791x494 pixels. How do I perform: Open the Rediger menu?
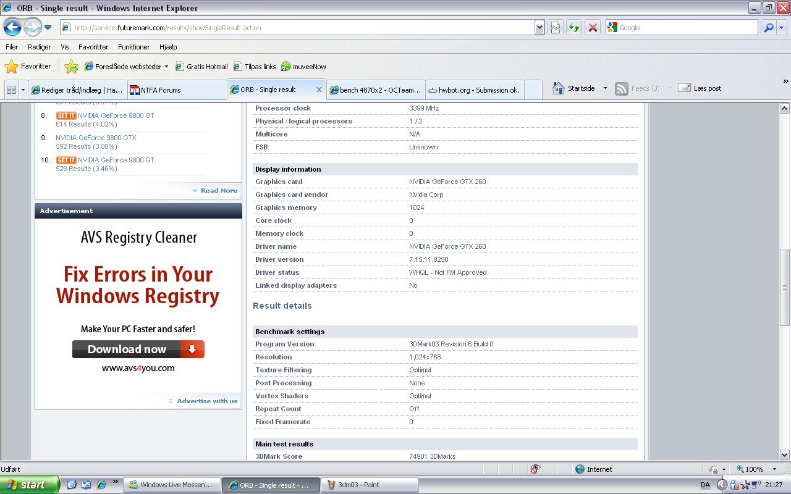click(x=39, y=47)
